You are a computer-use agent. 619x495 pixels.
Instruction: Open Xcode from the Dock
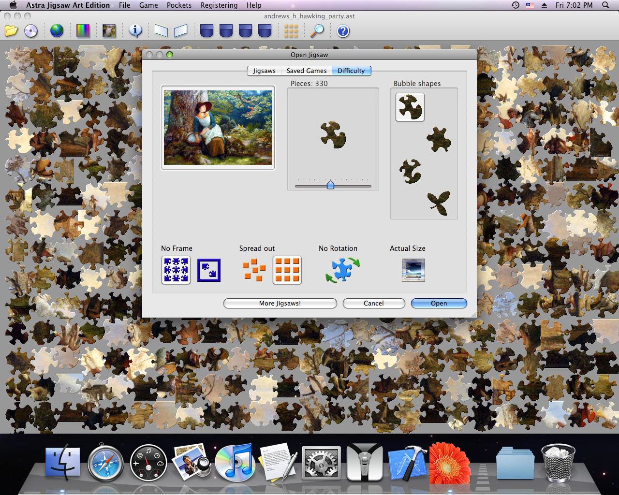[407, 463]
